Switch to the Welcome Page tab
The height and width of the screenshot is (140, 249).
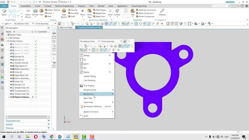(65, 28)
